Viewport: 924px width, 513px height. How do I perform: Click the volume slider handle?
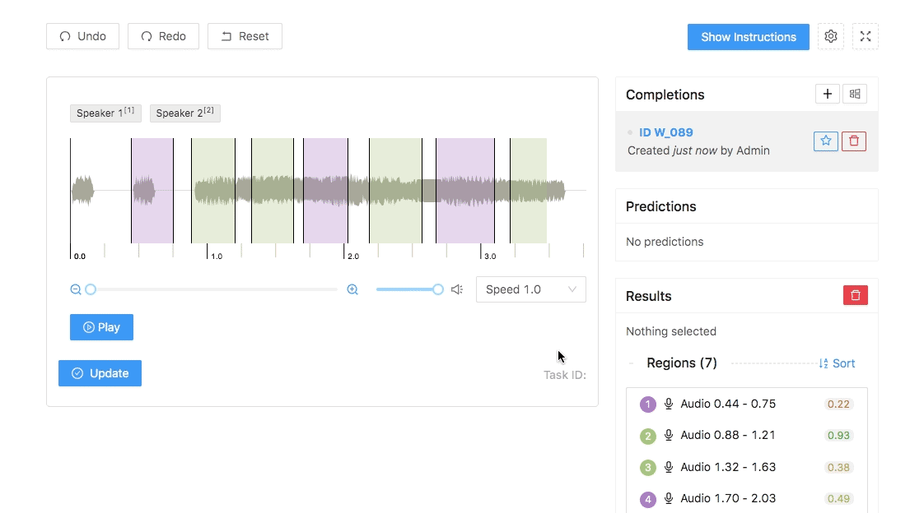coord(438,289)
